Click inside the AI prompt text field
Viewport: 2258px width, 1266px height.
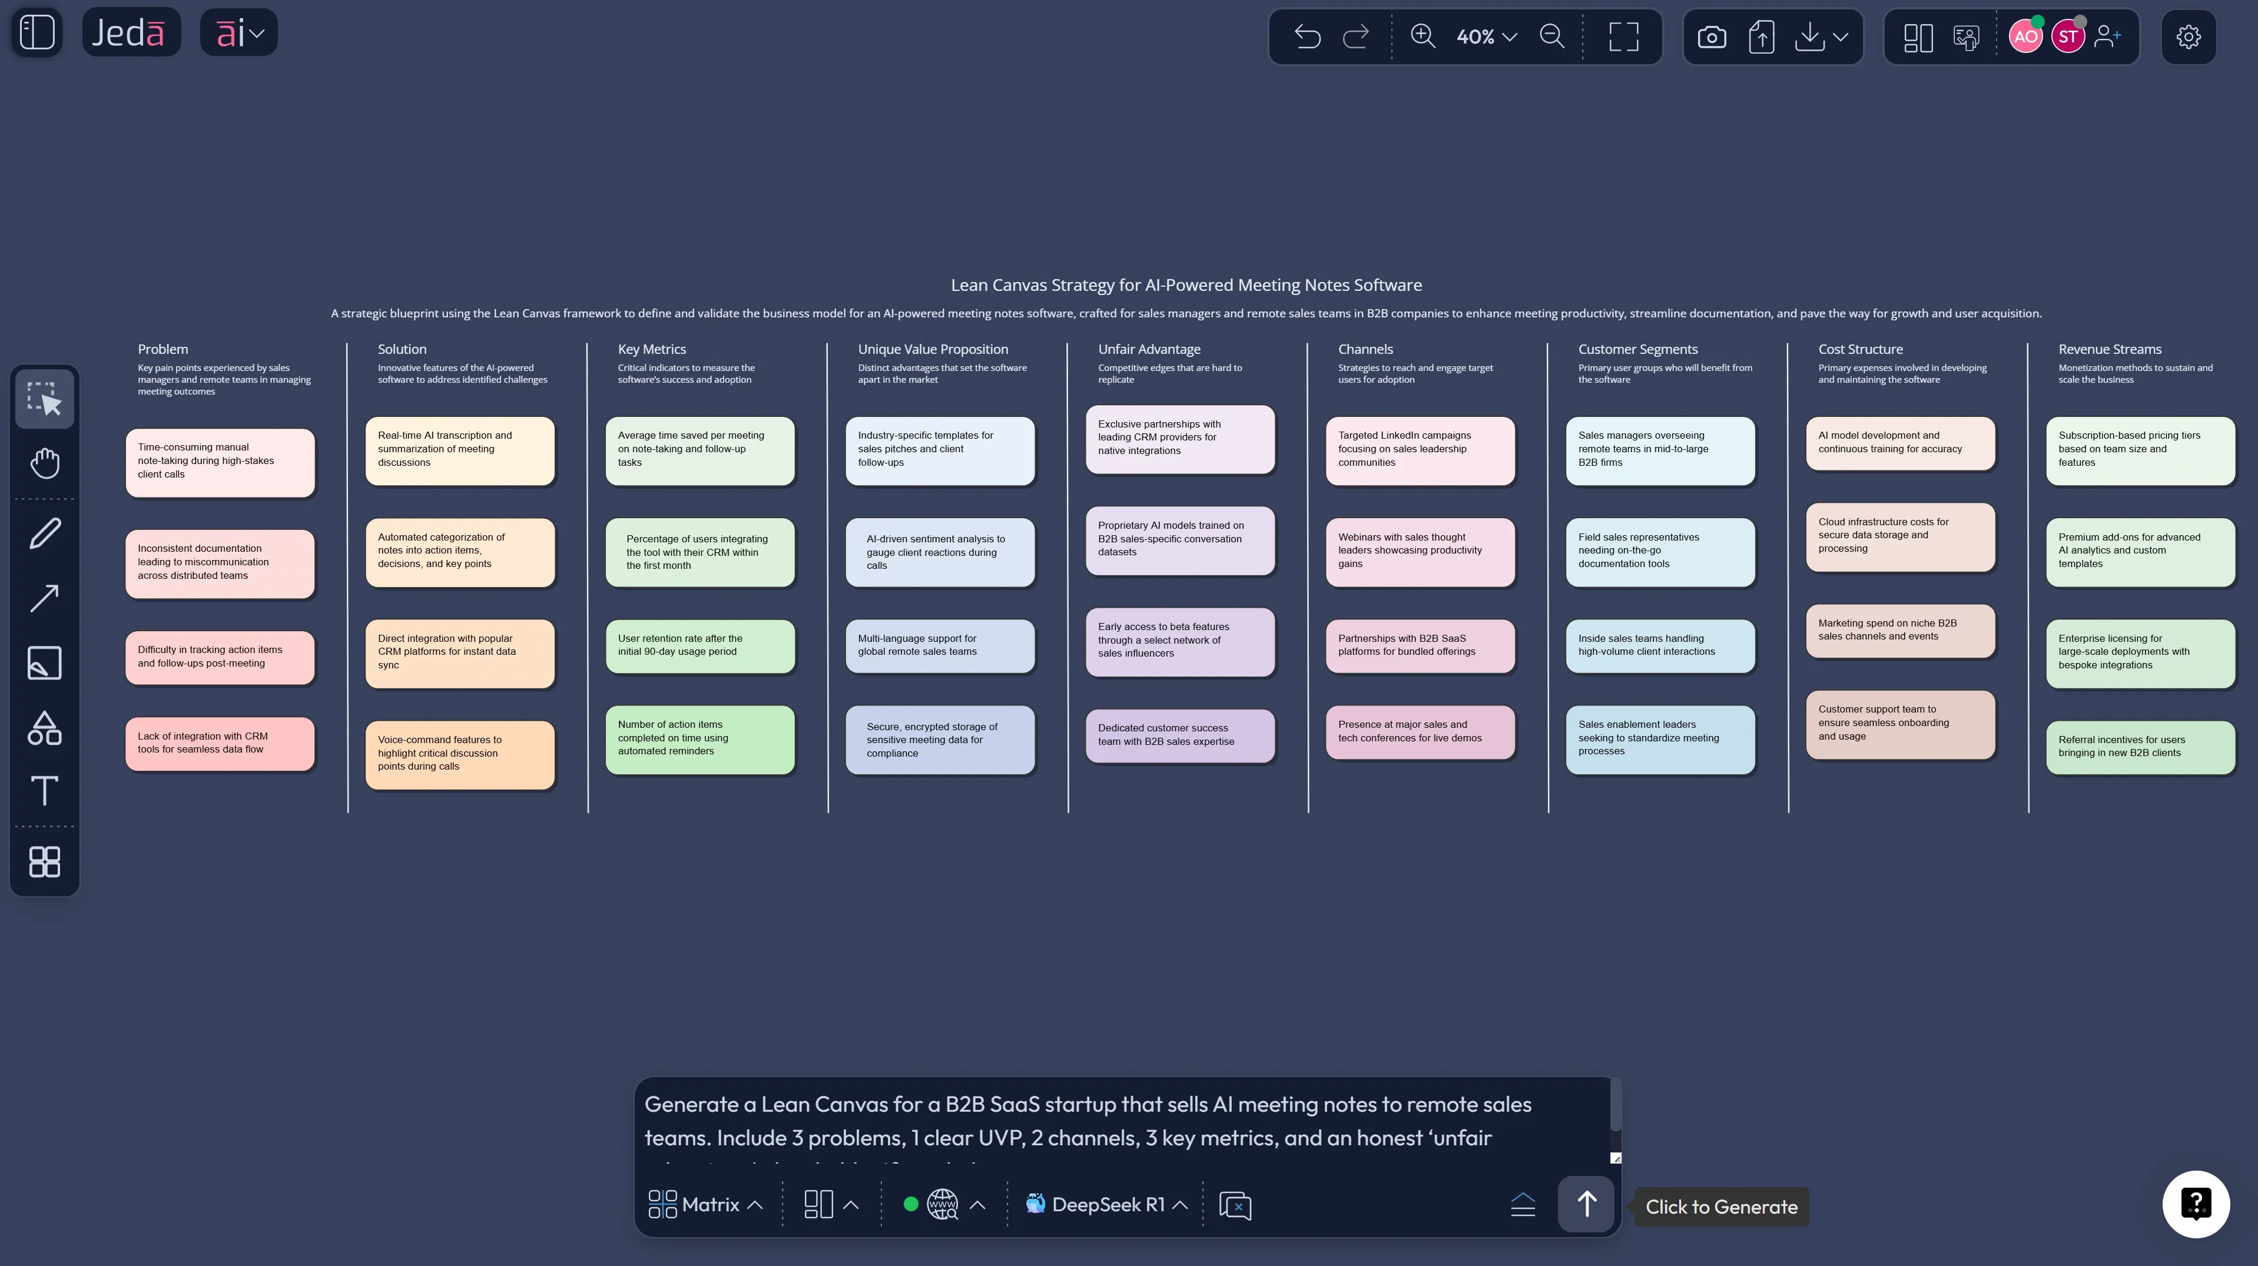pos(1122,1122)
